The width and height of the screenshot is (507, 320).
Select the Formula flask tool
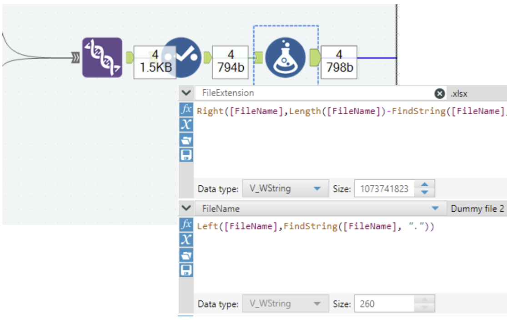click(285, 58)
